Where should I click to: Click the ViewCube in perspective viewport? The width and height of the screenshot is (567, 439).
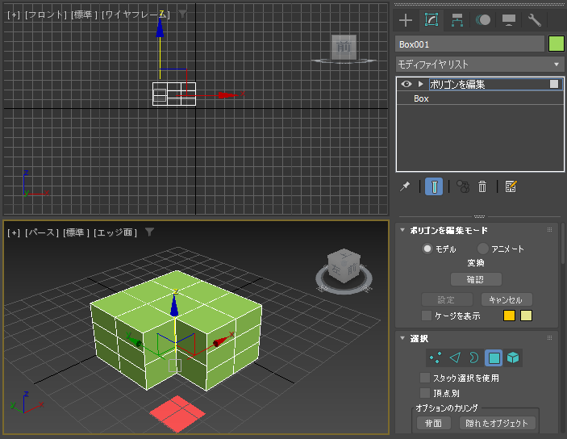[x=344, y=265]
